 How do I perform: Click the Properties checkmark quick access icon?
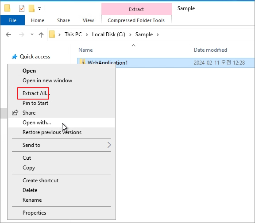[x=22, y=8]
